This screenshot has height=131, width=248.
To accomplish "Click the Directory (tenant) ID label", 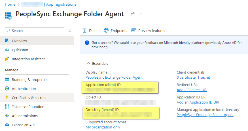I will 102,110.
